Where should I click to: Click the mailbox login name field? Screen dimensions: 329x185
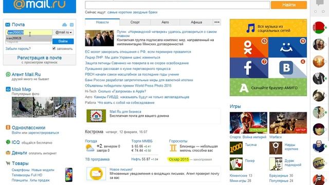[x=29, y=32]
